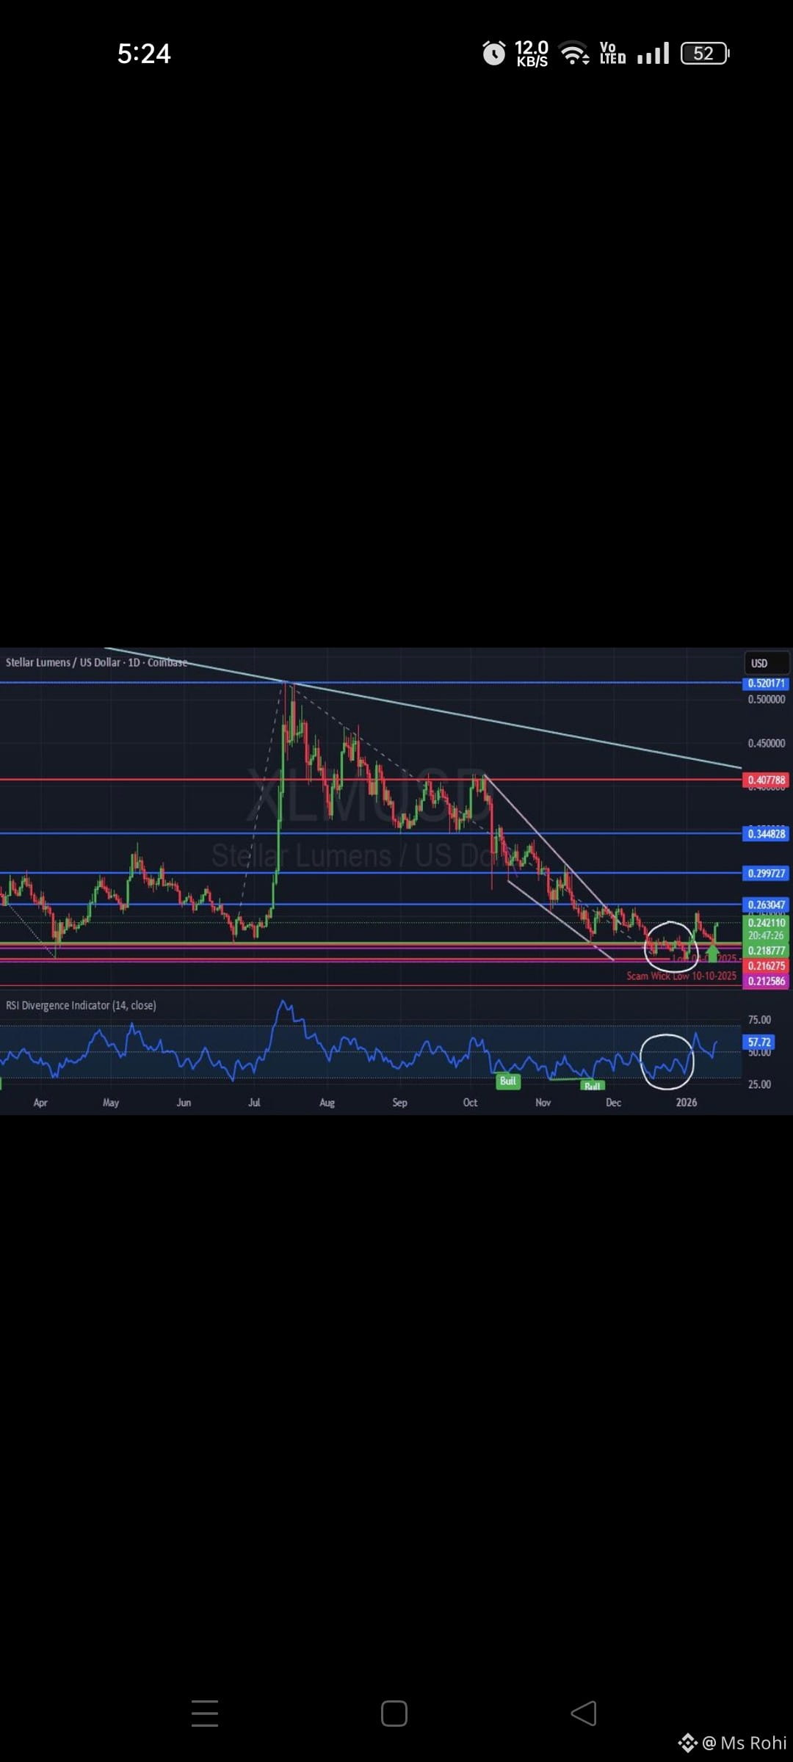793x1762 pixels.
Task: Select the 0.212586 magenta price label
Action: click(767, 982)
